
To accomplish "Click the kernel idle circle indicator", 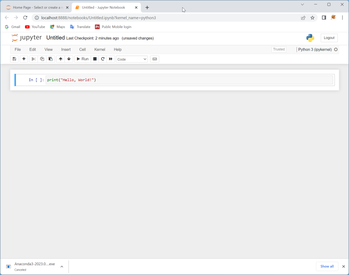I will (x=336, y=50).
